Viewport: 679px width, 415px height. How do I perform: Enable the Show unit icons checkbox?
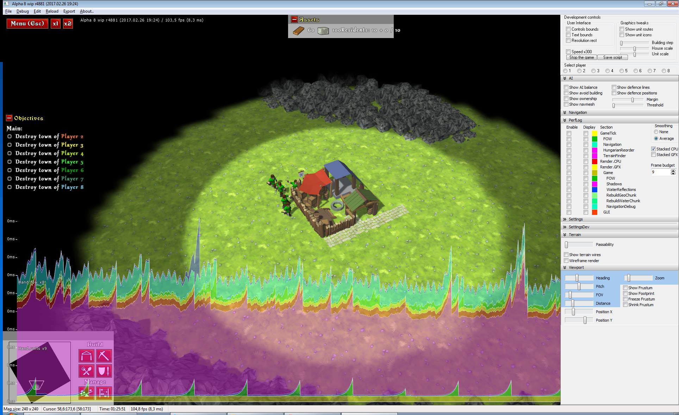click(622, 35)
